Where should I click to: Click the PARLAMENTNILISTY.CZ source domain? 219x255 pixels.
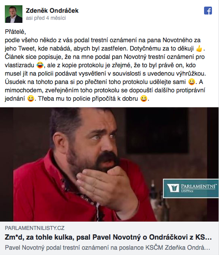tap(35, 228)
